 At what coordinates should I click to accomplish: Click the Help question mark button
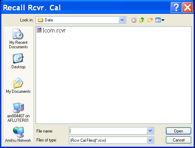[x=176, y=8]
